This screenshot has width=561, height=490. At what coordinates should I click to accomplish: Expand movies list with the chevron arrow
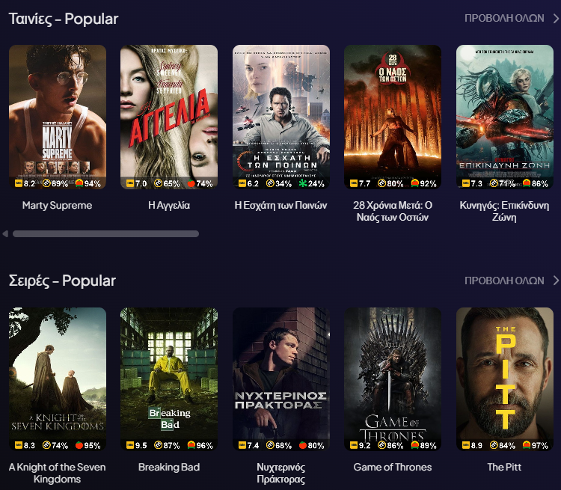click(x=556, y=18)
